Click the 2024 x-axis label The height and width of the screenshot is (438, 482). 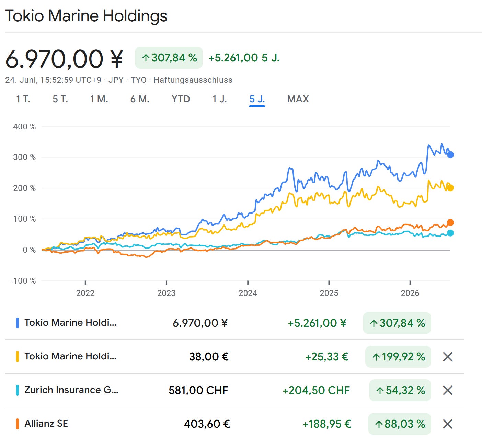tap(248, 293)
